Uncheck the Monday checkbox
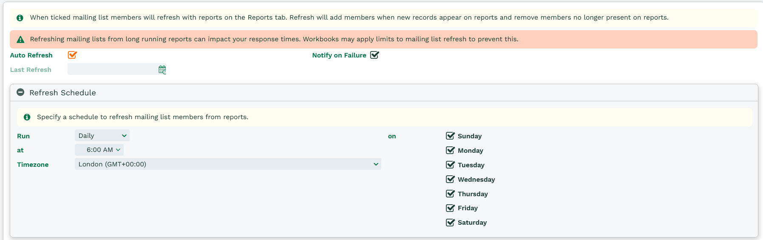 [x=450, y=150]
